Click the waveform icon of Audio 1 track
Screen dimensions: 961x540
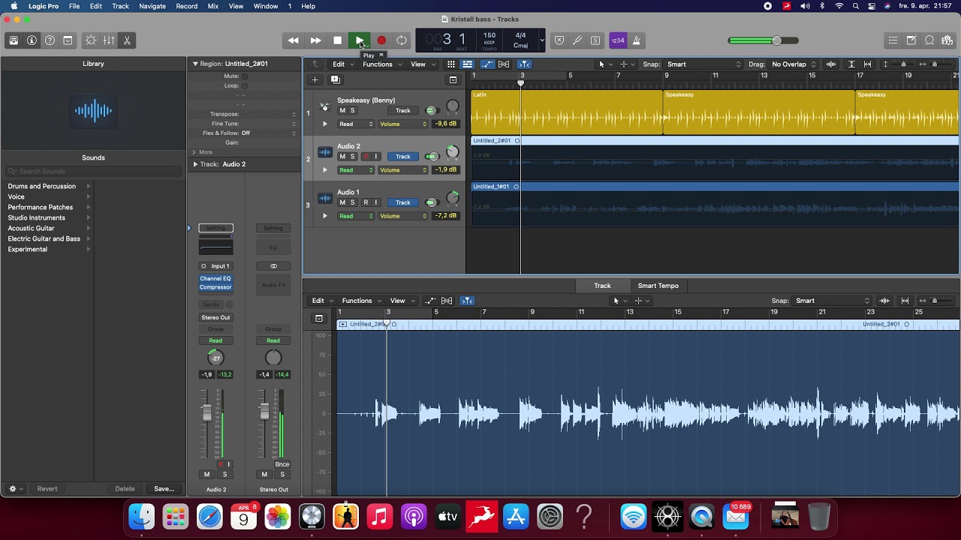[324, 199]
